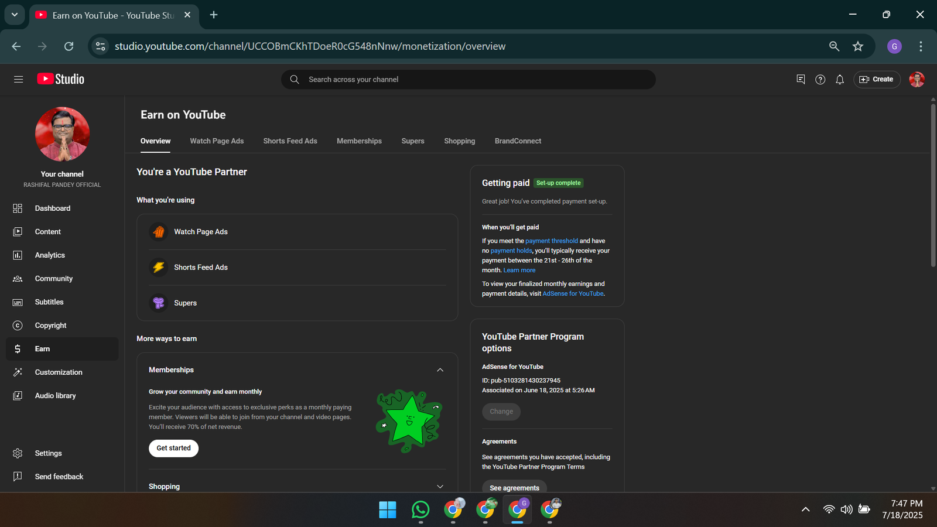Click the YouTube Studio logo

point(61,79)
